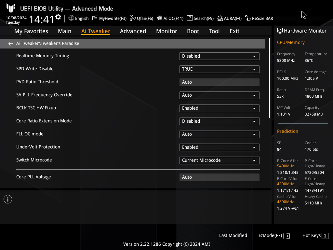Viewport: 333px width, 250px height.
Task: Click Core PLL Voltage input field
Action: pos(220,177)
